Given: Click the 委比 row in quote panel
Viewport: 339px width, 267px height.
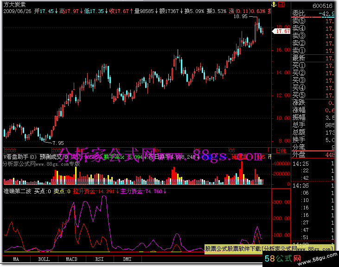Looking at the screenshot, I should (x=313, y=13).
